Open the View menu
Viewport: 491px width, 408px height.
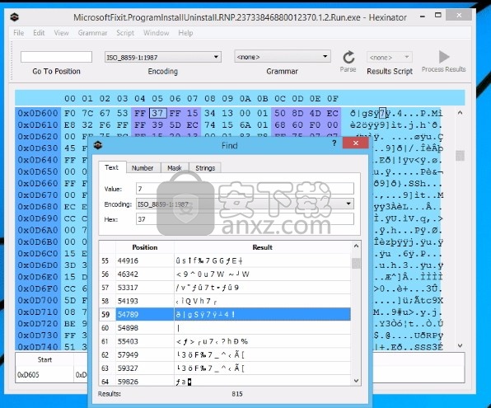pyautogui.click(x=61, y=33)
